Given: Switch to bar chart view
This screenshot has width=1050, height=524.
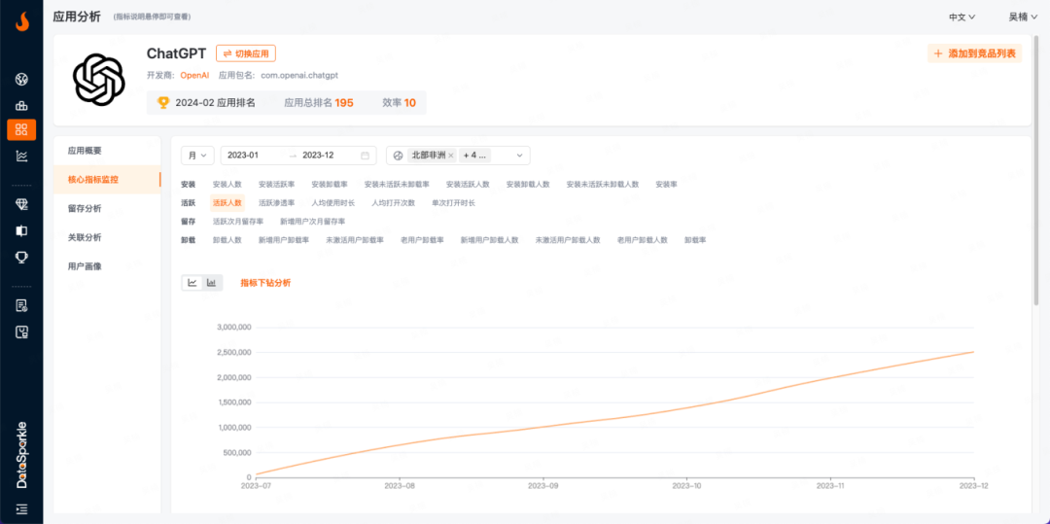Looking at the screenshot, I should [x=212, y=283].
